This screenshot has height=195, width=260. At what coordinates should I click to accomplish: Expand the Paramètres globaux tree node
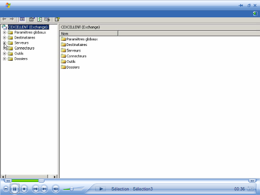(x=4, y=32)
